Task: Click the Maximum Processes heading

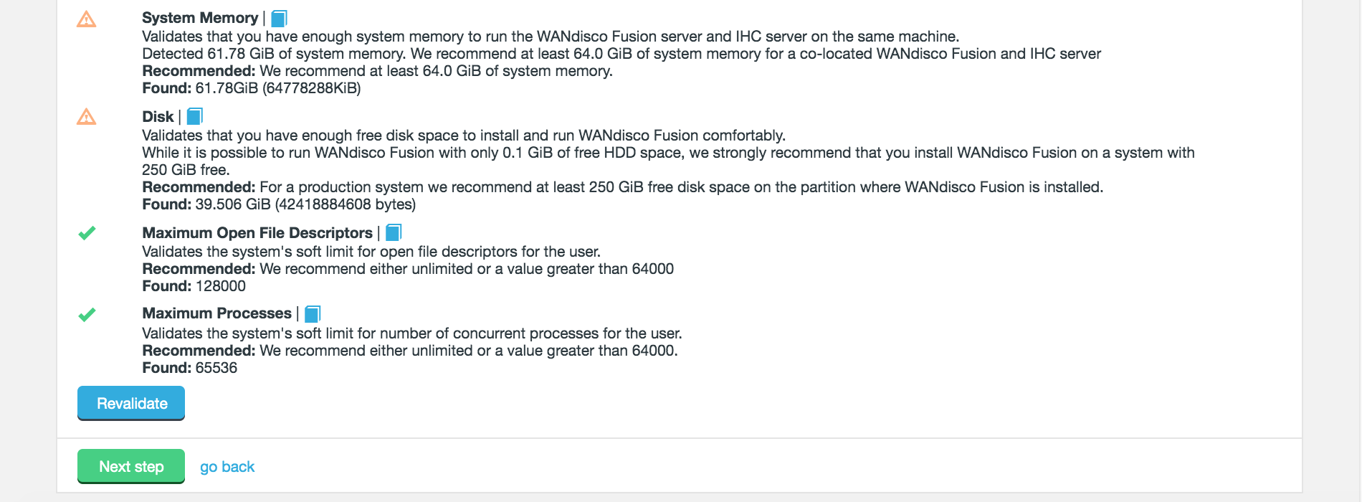Action: [216, 313]
